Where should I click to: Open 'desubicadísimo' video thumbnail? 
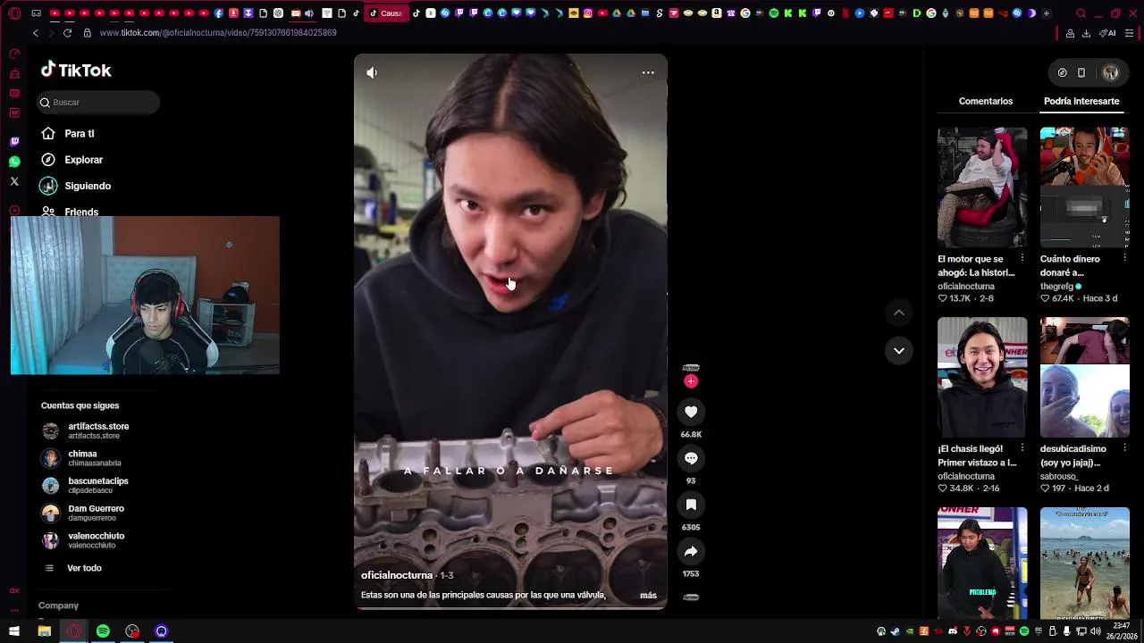[1084, 377]
